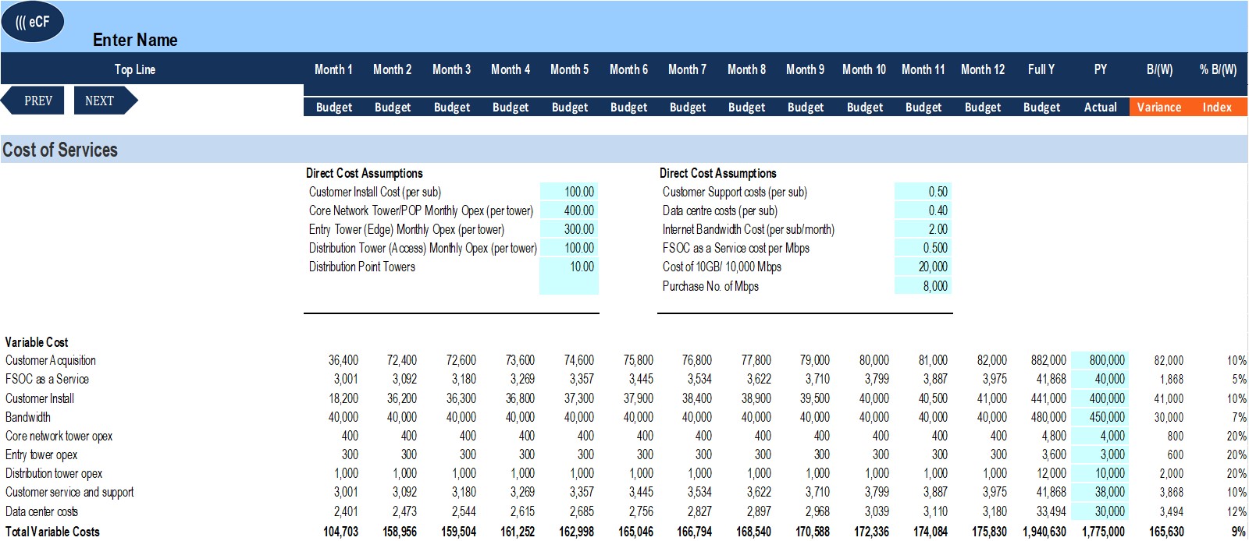Select the Entry tower opex row label
Screen dimensions: 1249x541
point(41,454)
